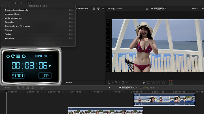
Task: Click the retime speedometer icon
Action: click(x=123, y=82)
